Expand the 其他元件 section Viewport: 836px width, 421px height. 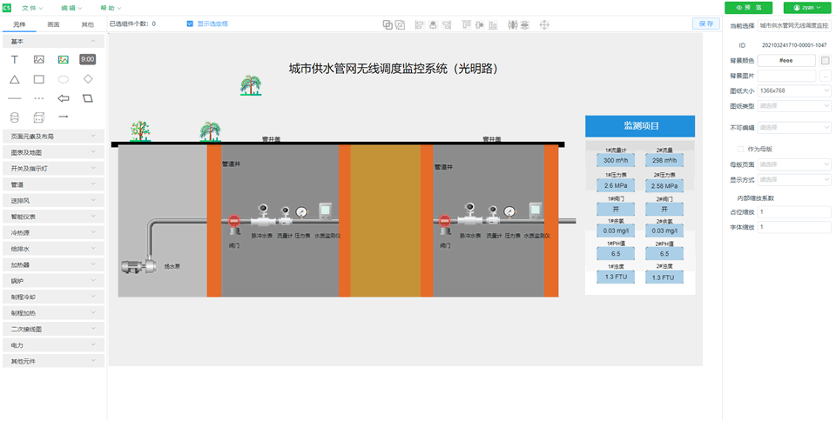click(x=53, y=361)
